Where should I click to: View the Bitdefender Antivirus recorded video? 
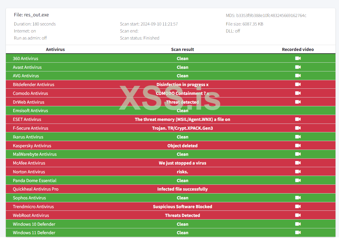pos(298,84)
